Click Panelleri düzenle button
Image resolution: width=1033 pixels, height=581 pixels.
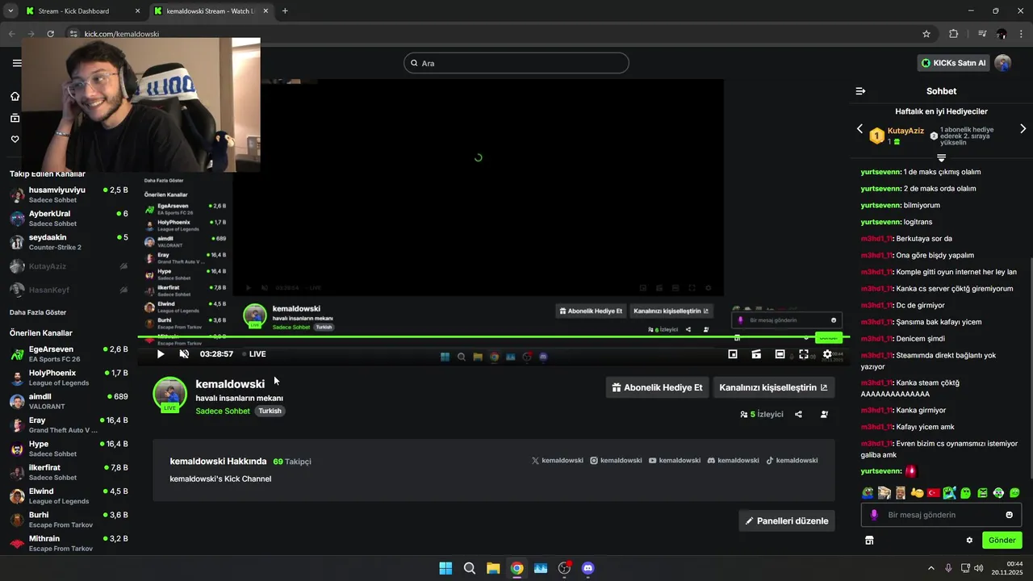click(787, 520)
